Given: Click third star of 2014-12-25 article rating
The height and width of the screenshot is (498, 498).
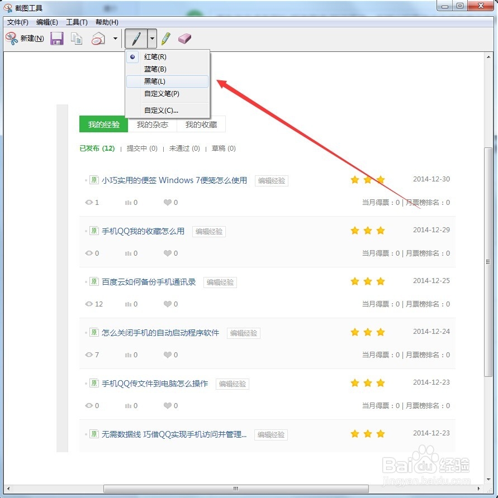Looking at the screenshot, I should (381, 281).
